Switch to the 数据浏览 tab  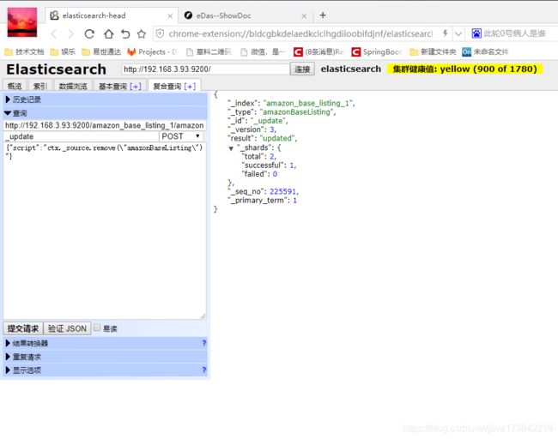coord(74,86)
